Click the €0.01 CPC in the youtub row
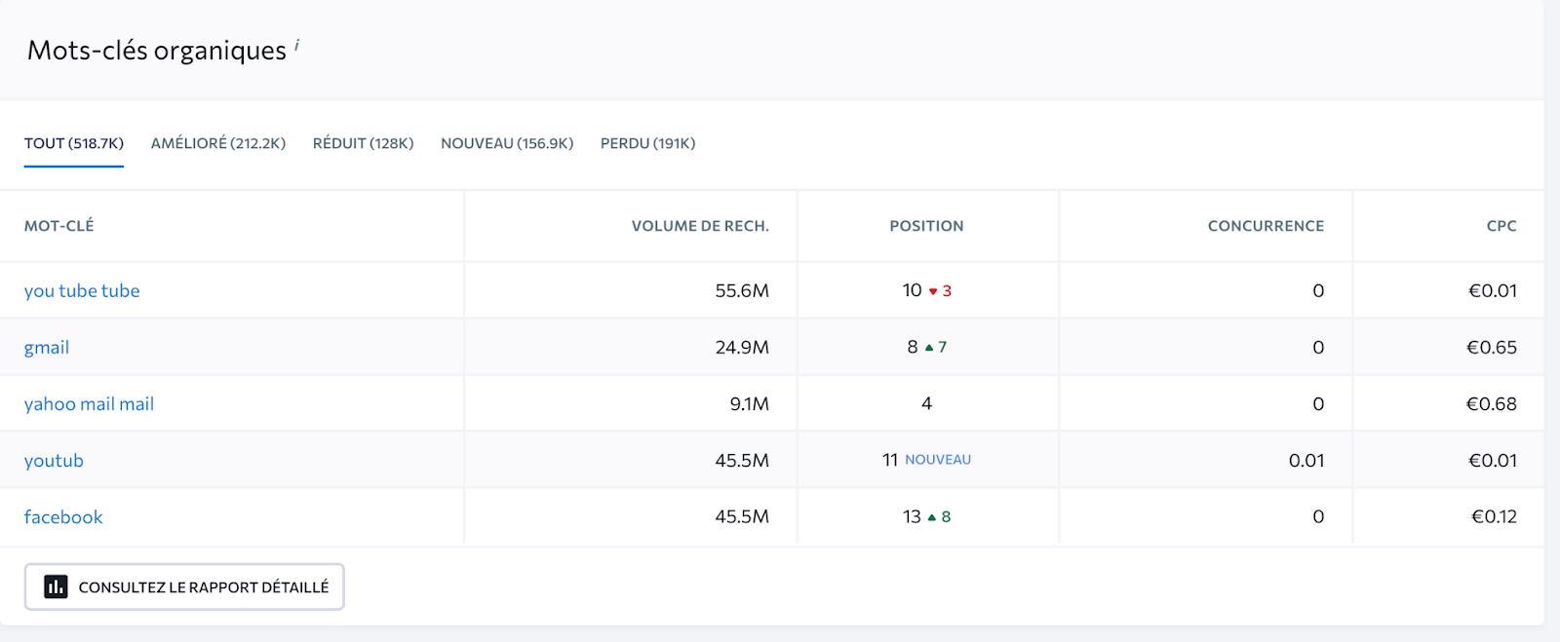 tap(1493, 460)
